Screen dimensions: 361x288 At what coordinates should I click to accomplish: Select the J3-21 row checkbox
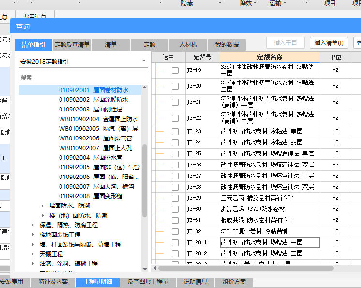coord(175,102)
